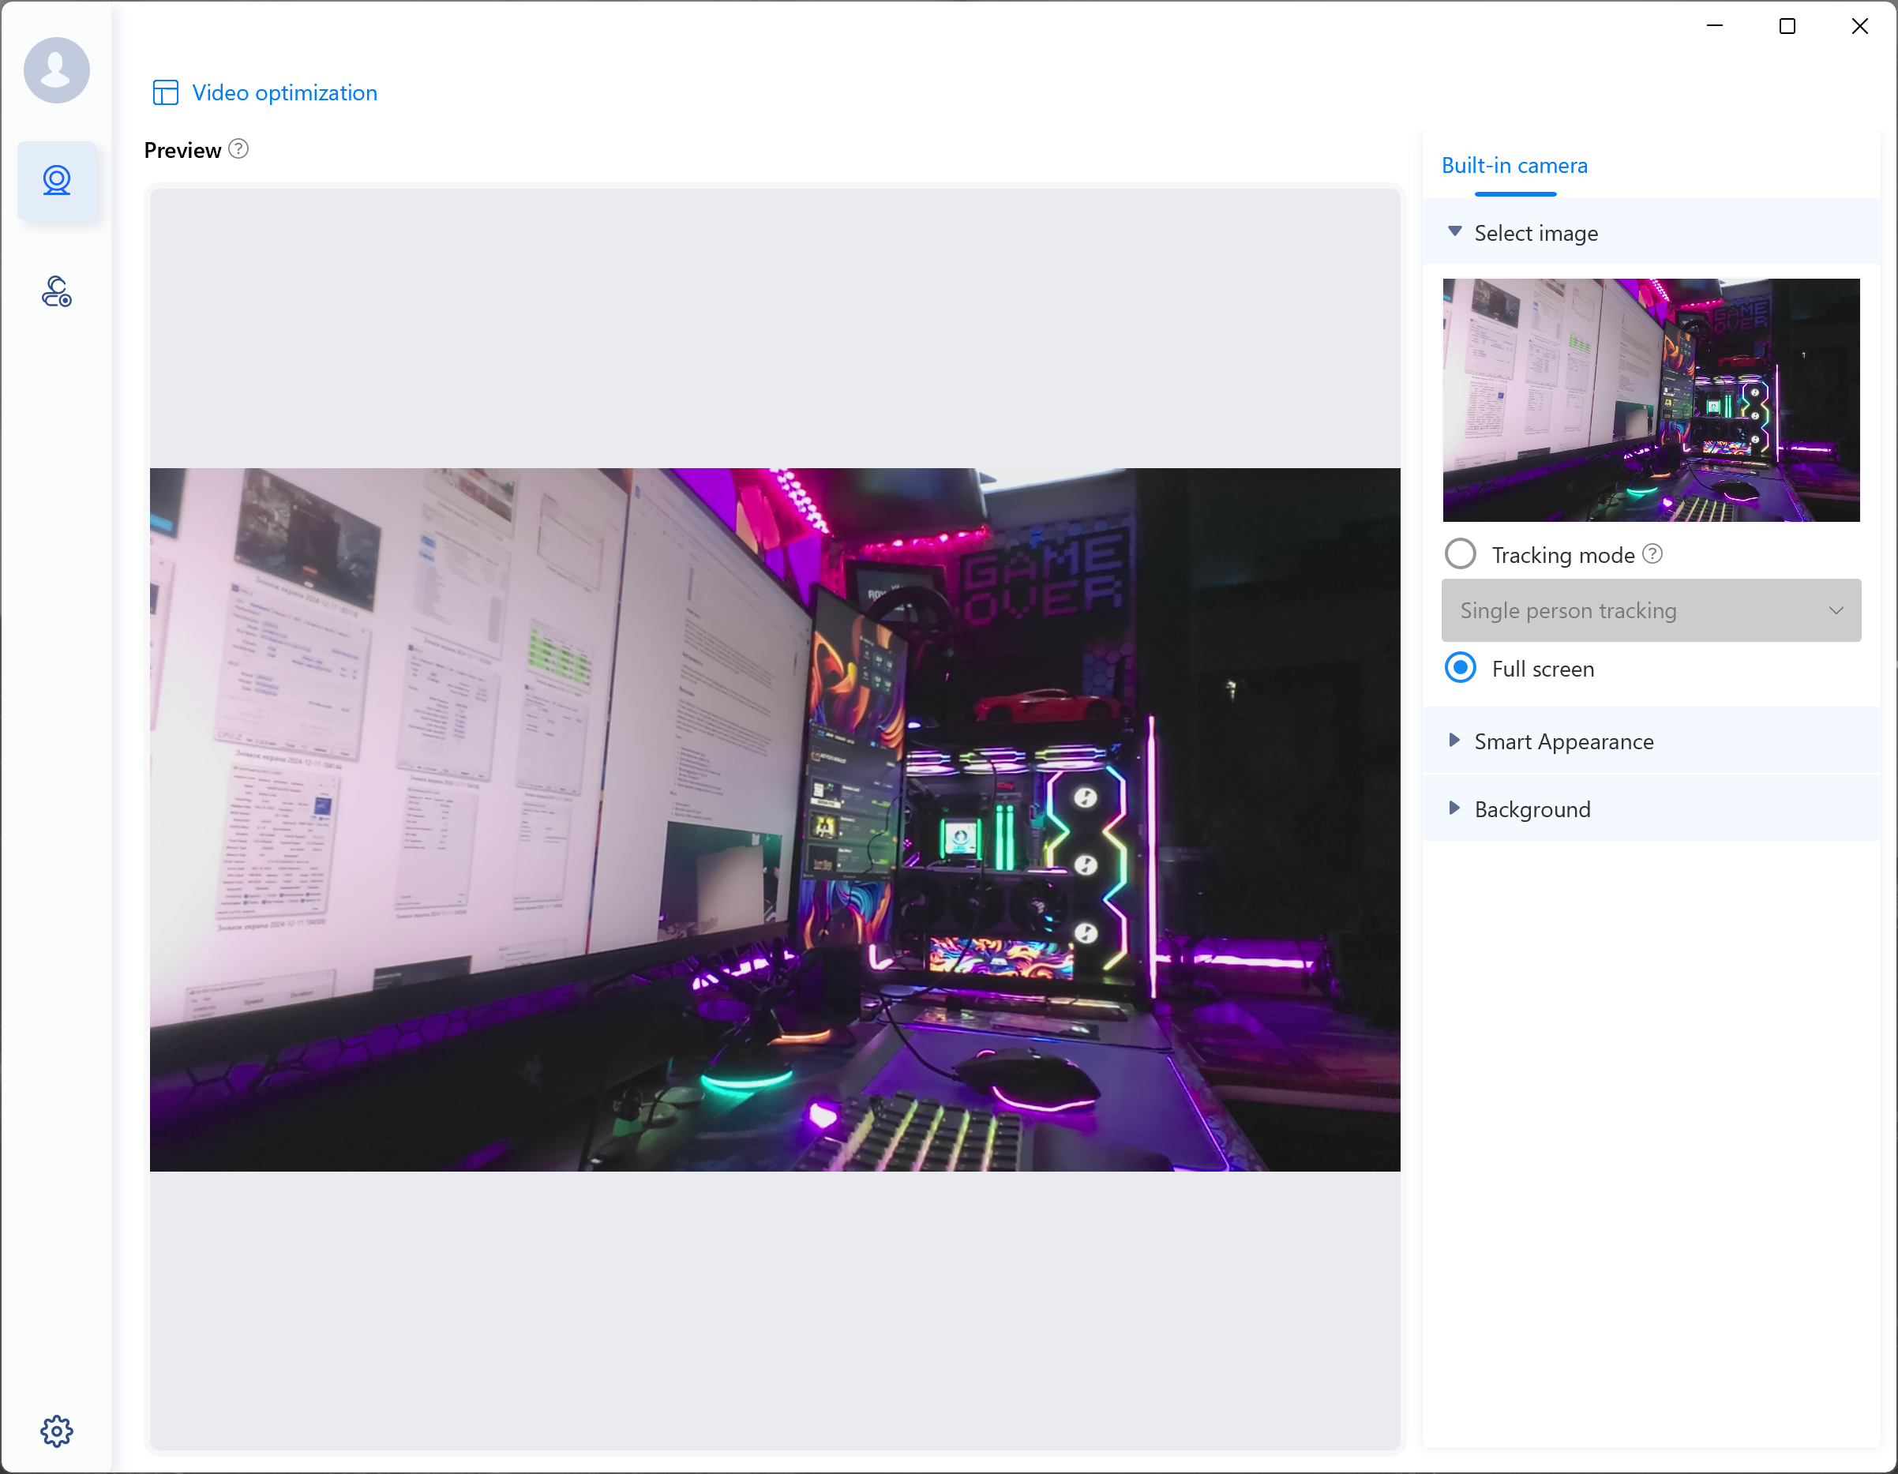Enable Single person tracking mode

[1461, 553]
